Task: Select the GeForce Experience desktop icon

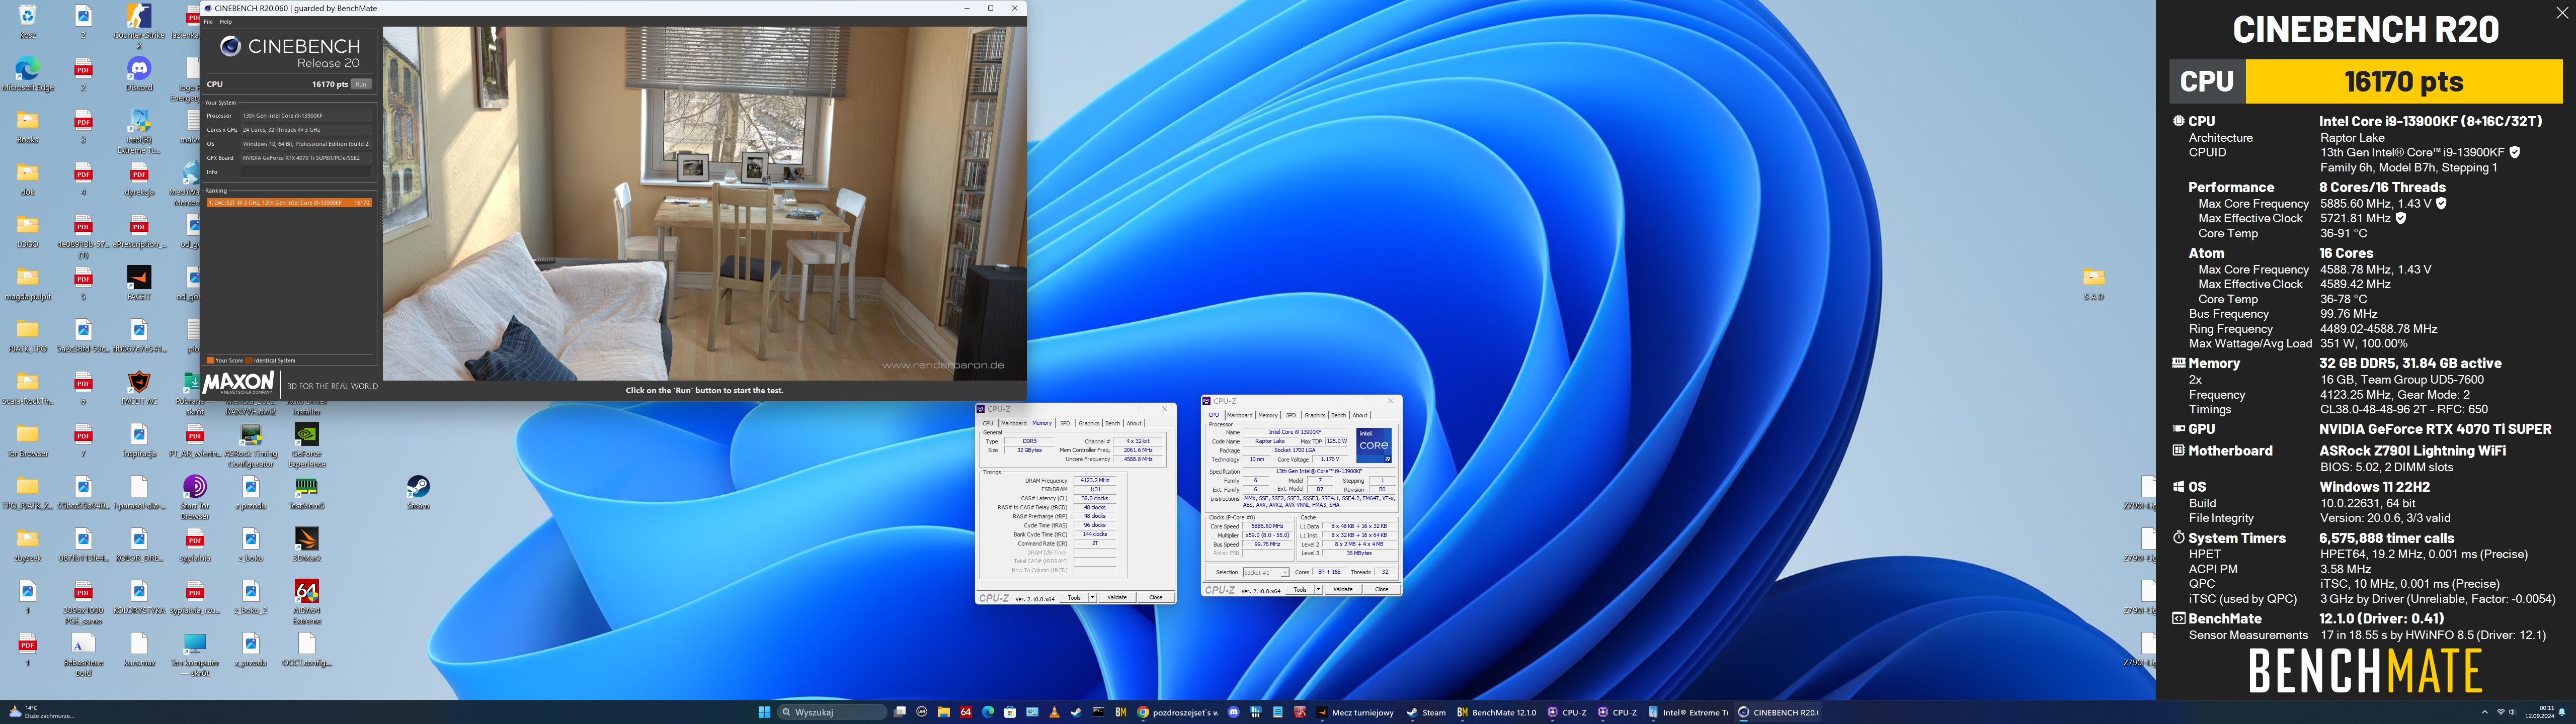Action: click(307, 445)
